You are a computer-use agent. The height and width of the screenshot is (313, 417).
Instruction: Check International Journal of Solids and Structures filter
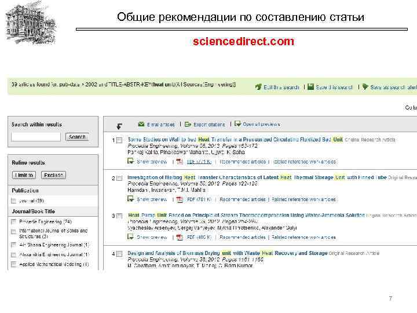tap(13, 231)
